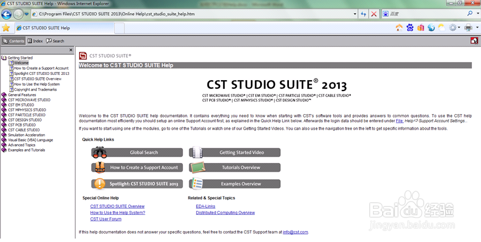The width and height of the screenshot is (481, 242).
Task: Expand the CST PARTICLE STUDIO book
Action: (x=3, y=115)
